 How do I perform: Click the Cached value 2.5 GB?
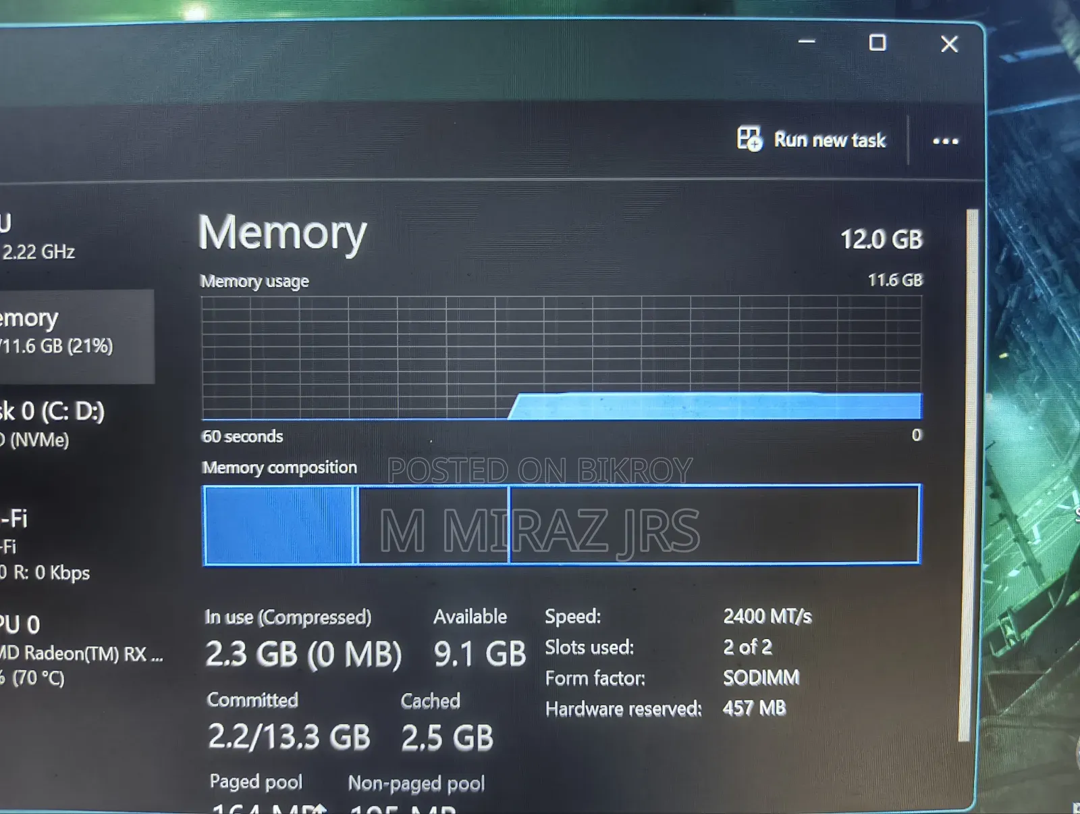pos(447,738)
